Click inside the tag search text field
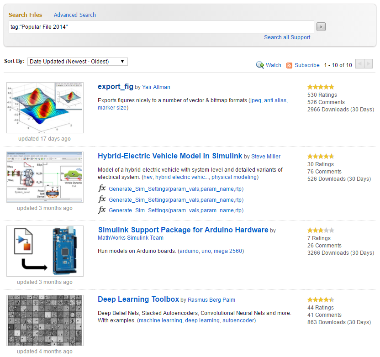Screen dimensions: 380x357 (x=161, y=27)
